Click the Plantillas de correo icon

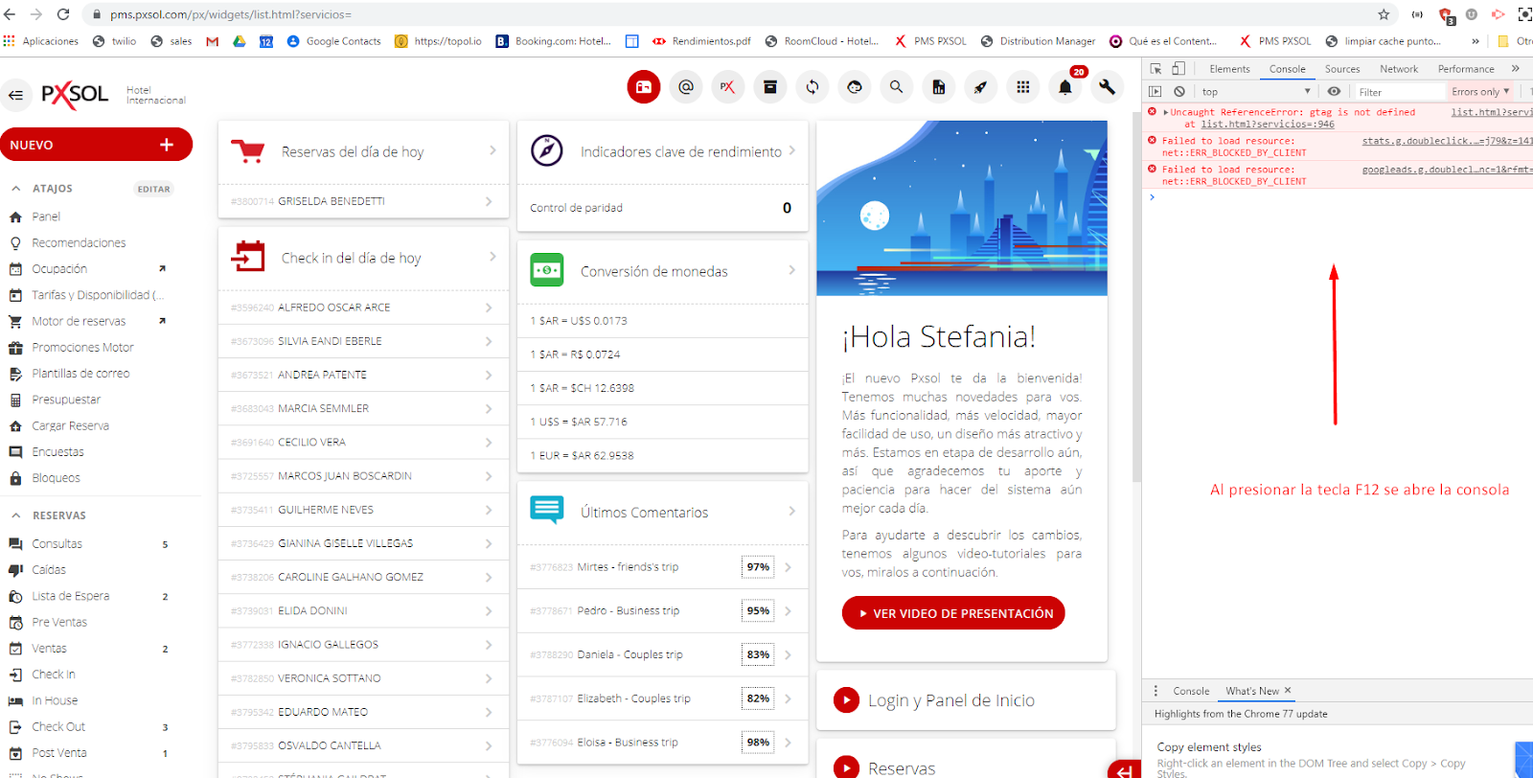point(15,374)
